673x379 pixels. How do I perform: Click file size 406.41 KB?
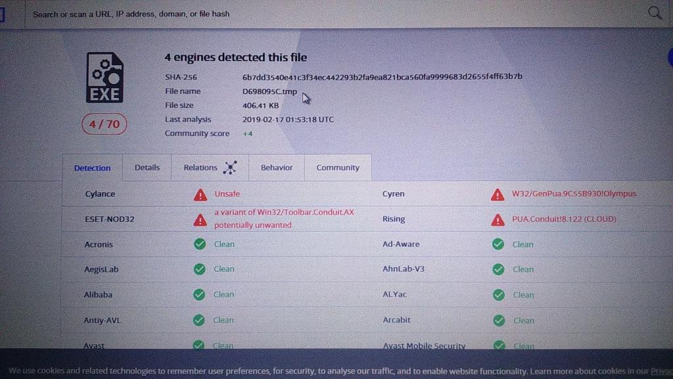pos(260,105)
